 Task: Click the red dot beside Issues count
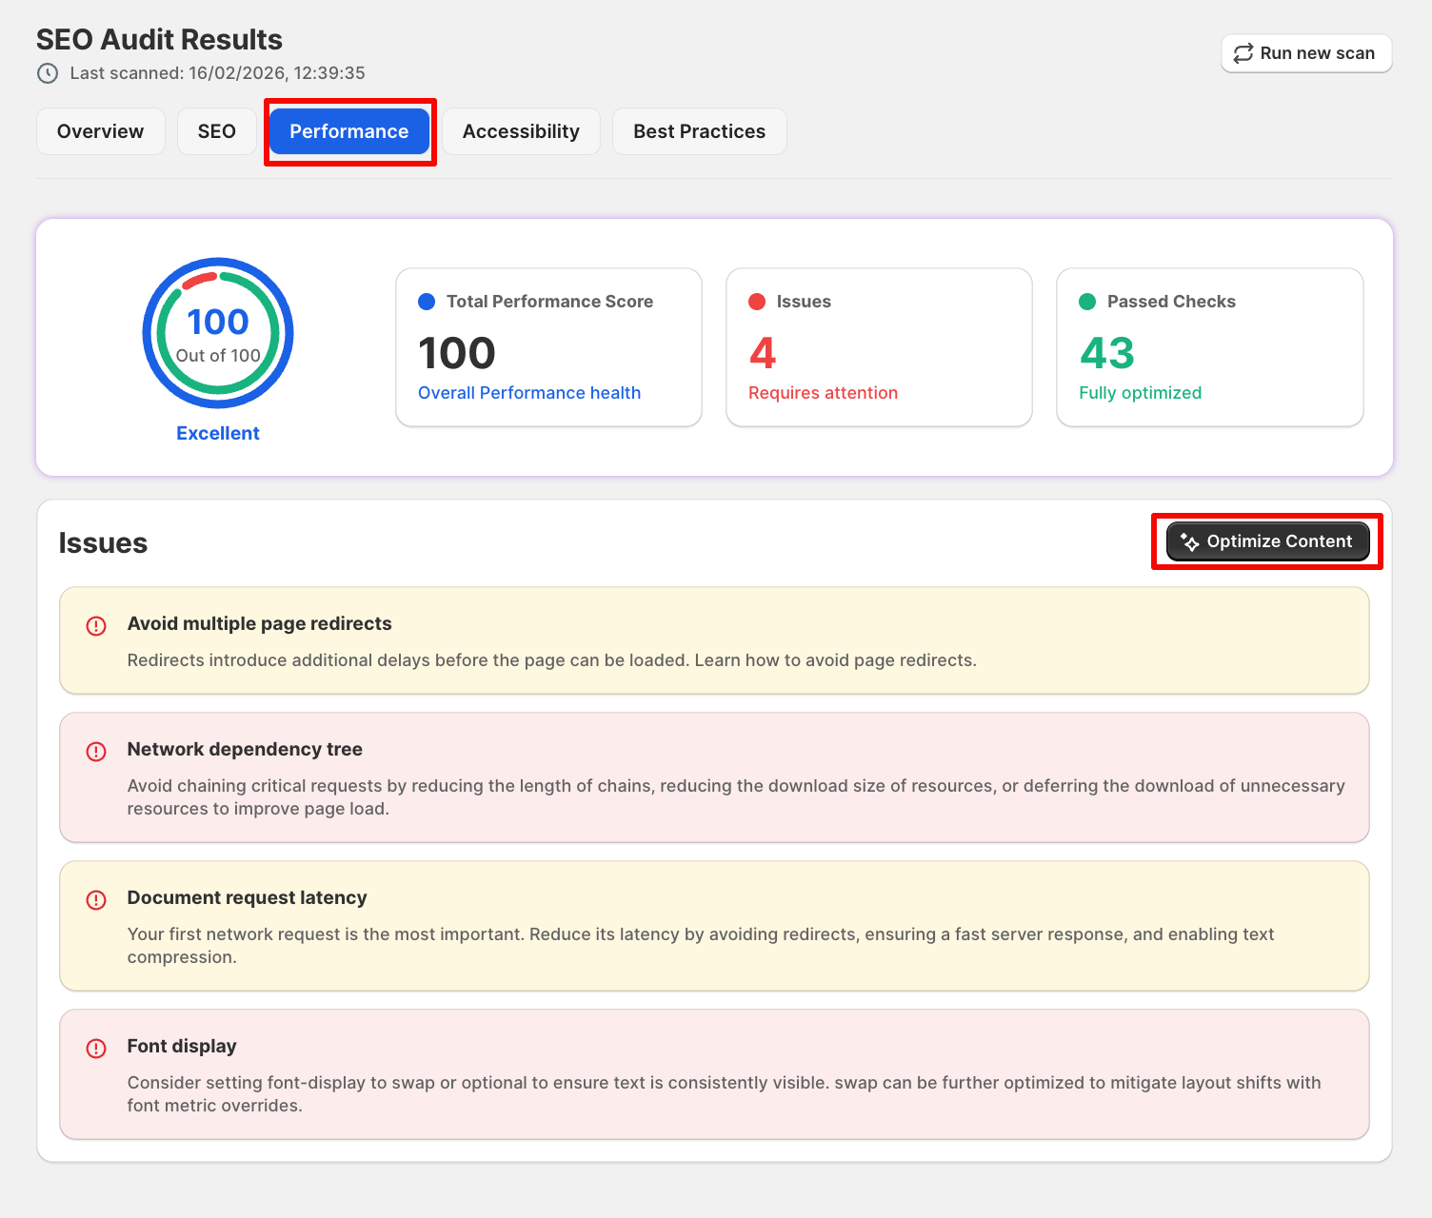coord(757,302)
